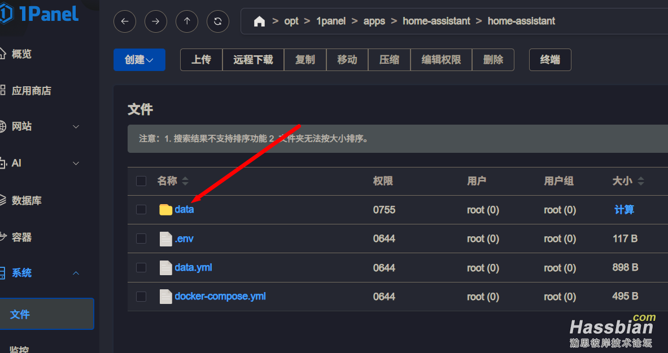668x353 pixels.
Task: Click the 0644 permission of .env
Action: tap(385, 239)
